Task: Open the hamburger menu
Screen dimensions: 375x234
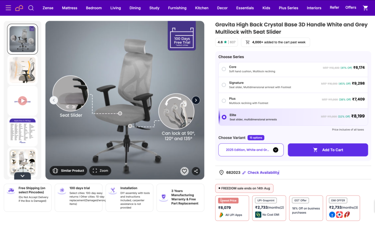Action: [8, 8]
